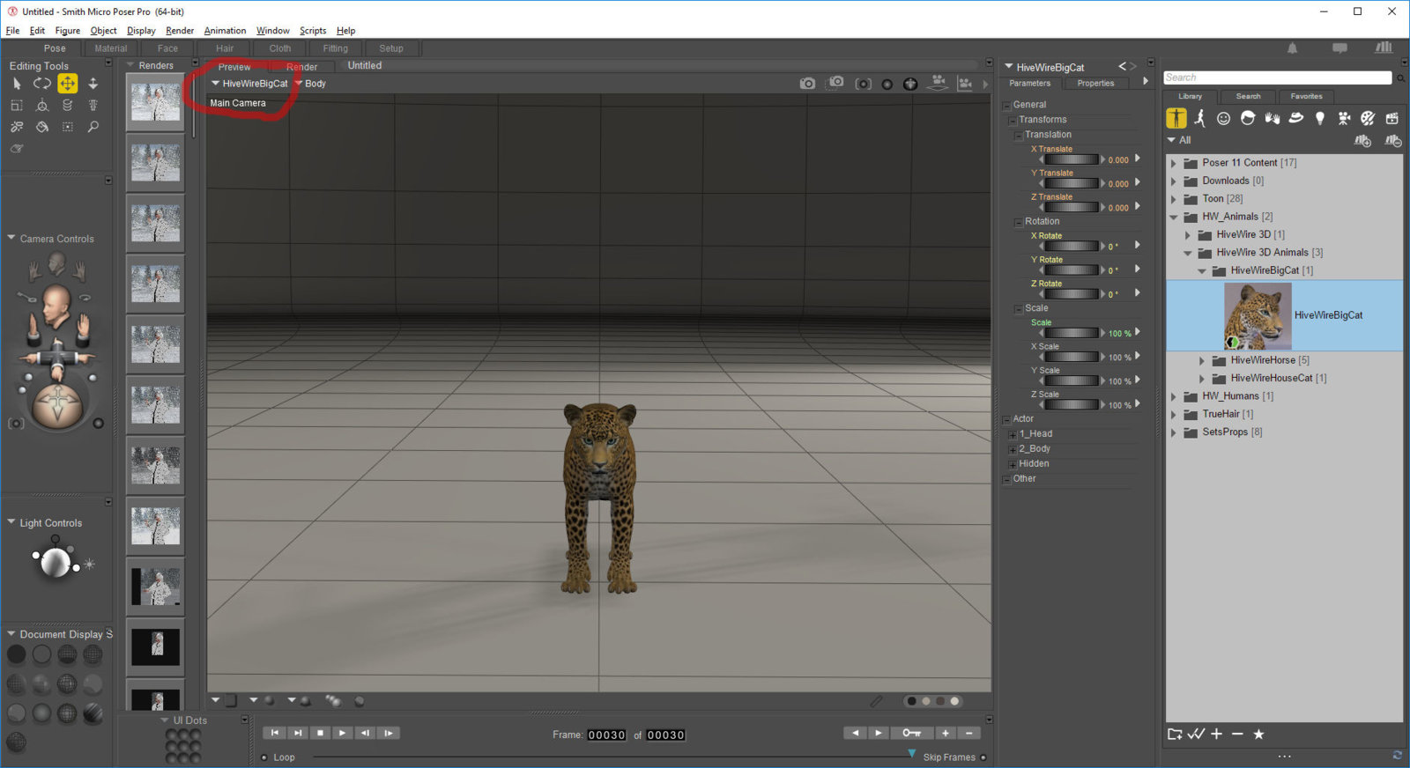Click the library Search input field
The image size is (1410, 768).
coord(1277,78)
